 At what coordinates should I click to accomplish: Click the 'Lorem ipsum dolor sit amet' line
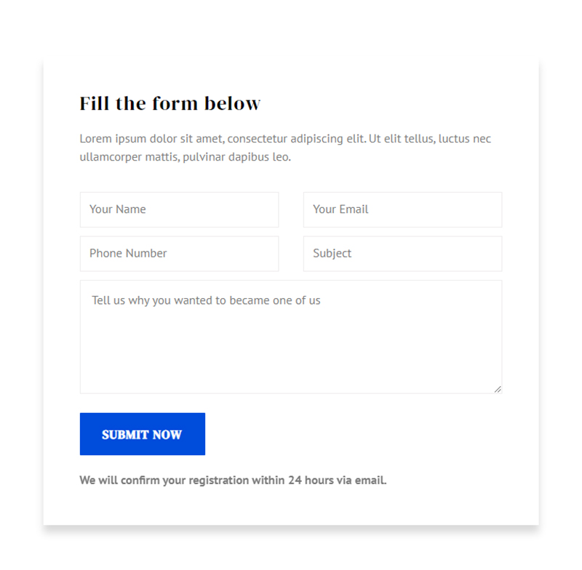point(285,139)
